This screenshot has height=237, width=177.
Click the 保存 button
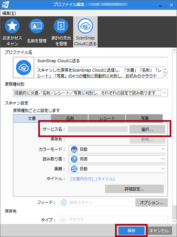[131, 231]
